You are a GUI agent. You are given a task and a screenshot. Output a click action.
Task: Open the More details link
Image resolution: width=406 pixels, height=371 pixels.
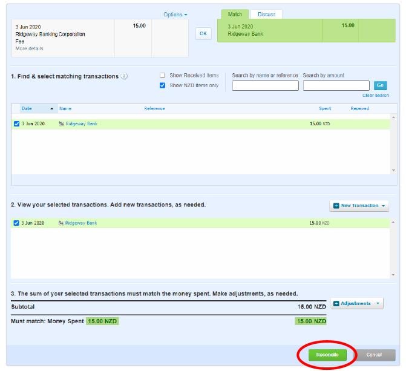click(x=29, y=48)
